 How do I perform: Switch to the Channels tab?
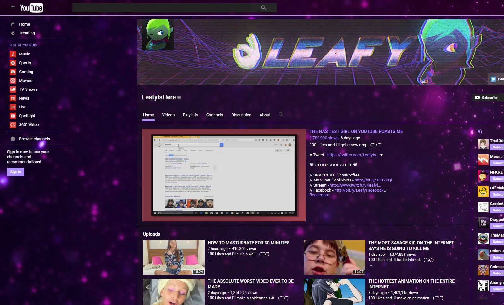tap(215, 115)
